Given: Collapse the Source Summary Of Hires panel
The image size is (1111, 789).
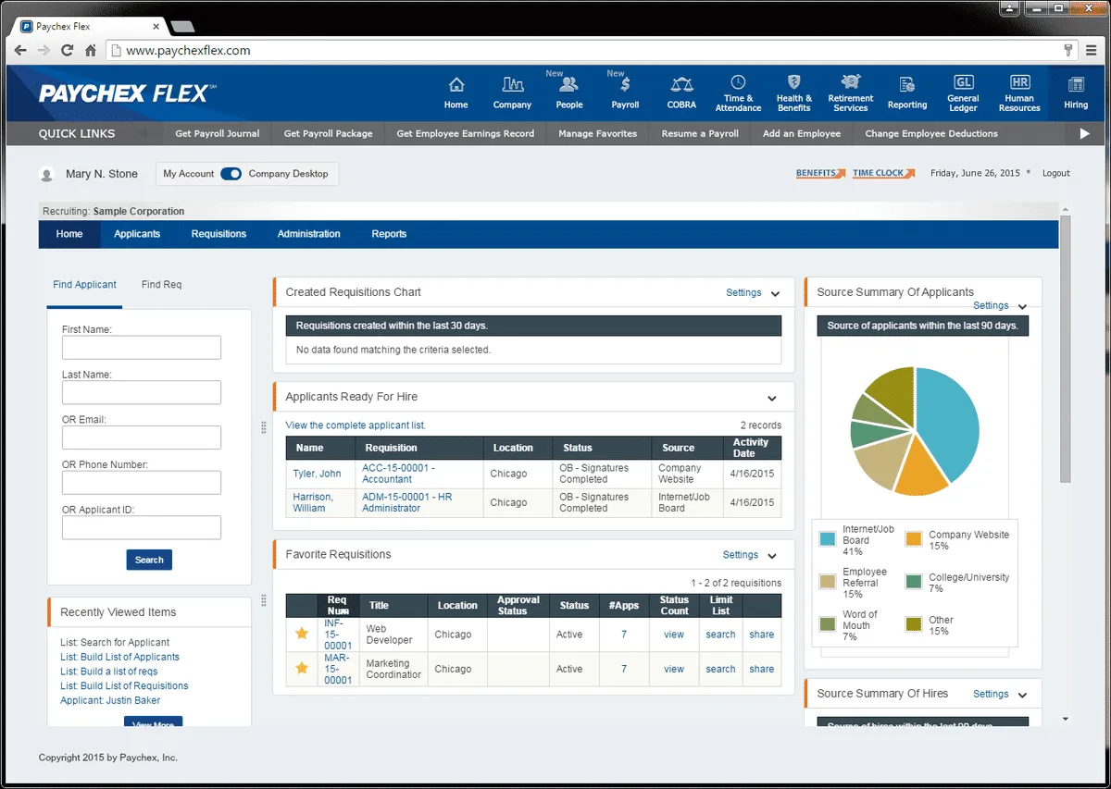Looking at the screenshot, I should click(1022, 696).
